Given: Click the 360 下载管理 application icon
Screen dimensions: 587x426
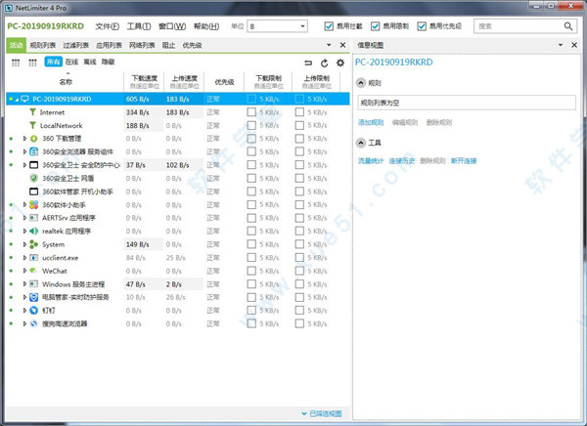Looking at the screenshot, I should (x=33, y=139).
